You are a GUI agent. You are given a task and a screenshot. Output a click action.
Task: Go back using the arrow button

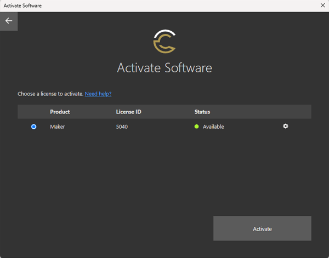(9, 21)
